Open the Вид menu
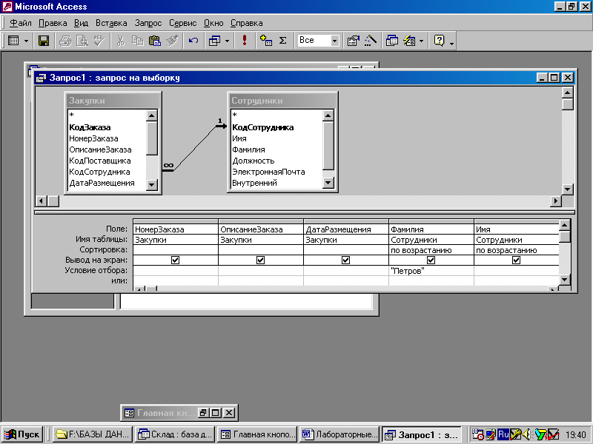Image resolution: width=593 pixels, height=444 pixels. (x=81, y=23)
